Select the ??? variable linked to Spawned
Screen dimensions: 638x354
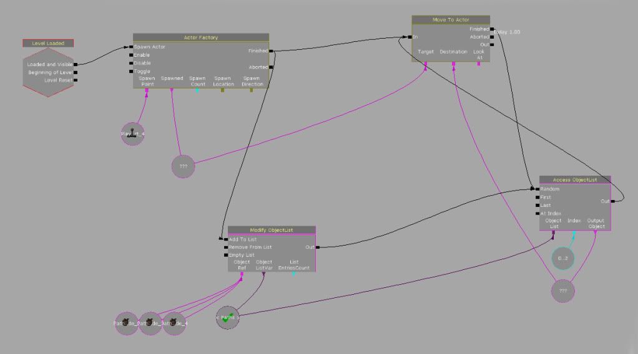click(183, 166)
